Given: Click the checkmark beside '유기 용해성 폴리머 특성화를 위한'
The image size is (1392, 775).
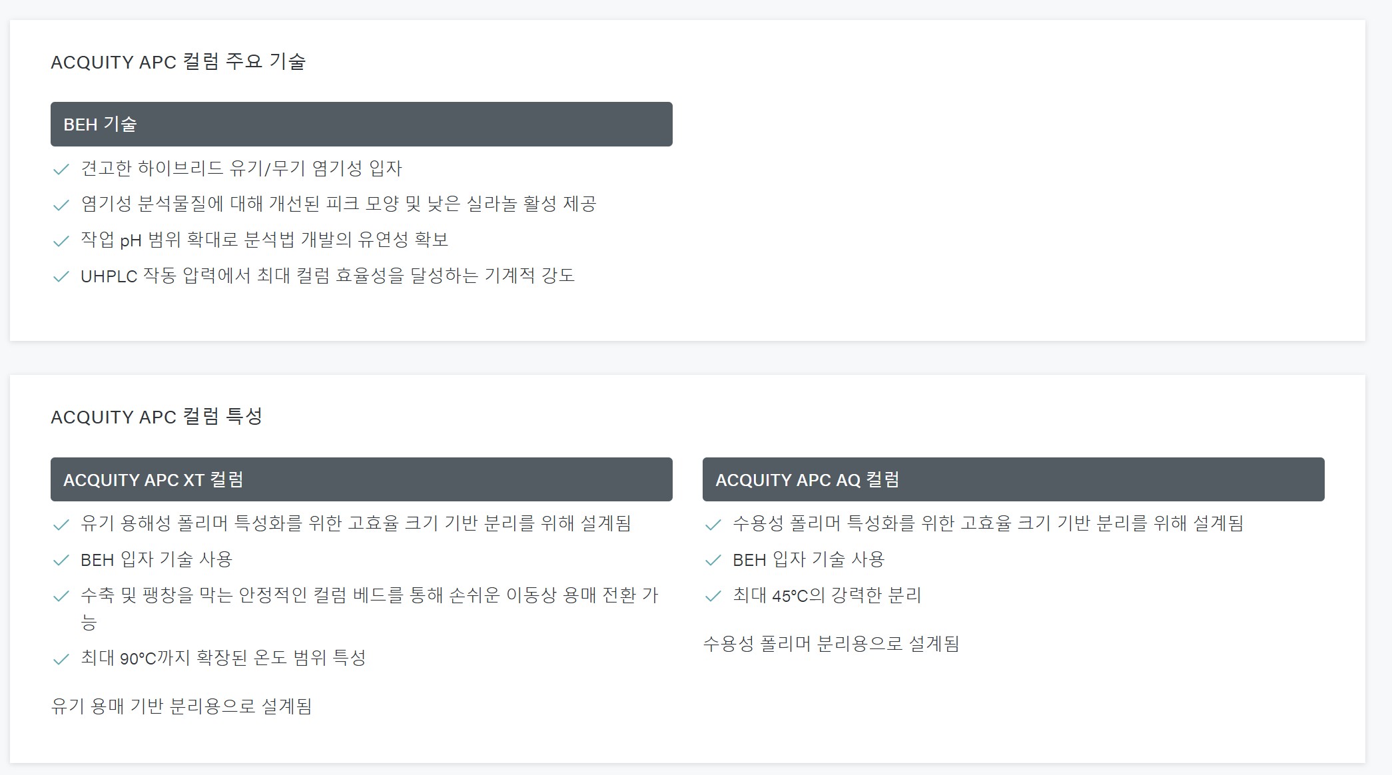Looking at the screenshot, I should tap(61, 525).
